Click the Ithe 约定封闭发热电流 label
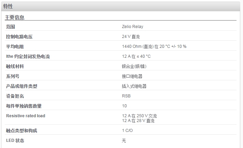 click(x=28, y=56)
